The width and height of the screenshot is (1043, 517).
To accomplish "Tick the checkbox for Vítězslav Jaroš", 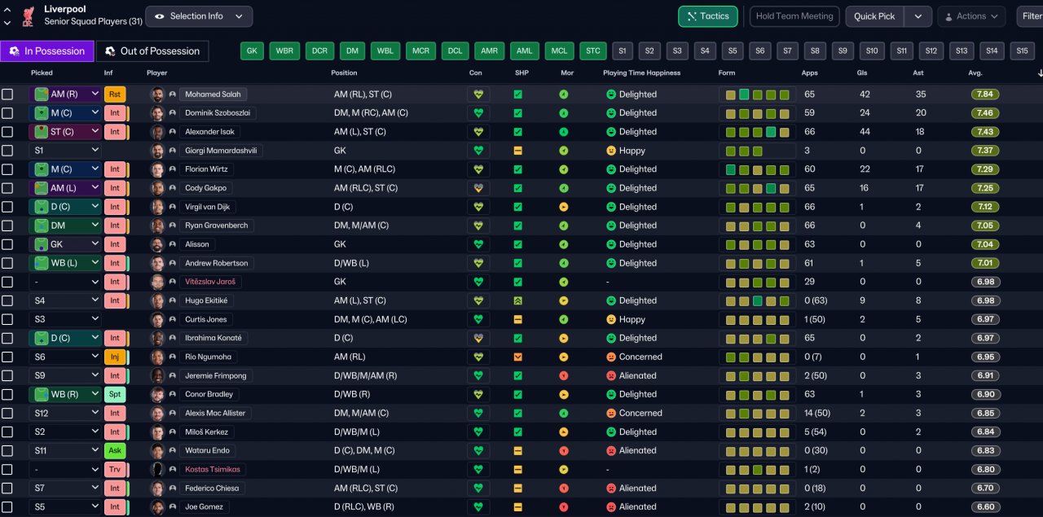I will (7, 282).
